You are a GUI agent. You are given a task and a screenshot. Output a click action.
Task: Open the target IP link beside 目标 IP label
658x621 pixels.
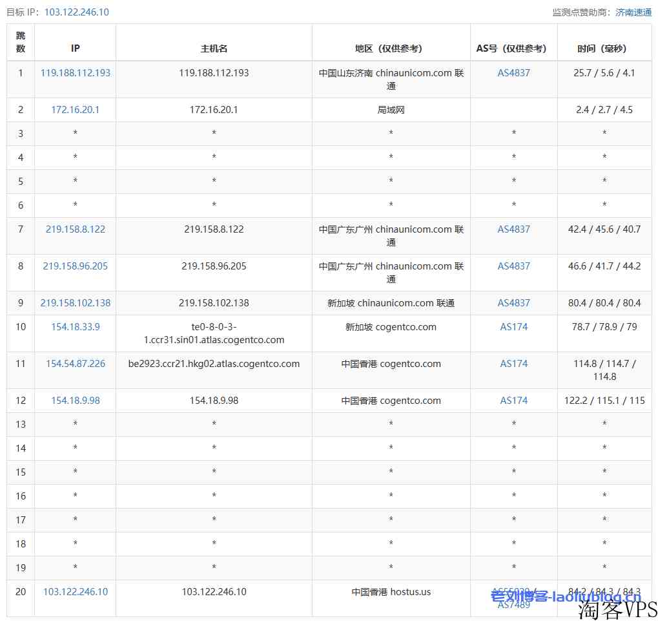pyautogui.click(x=76, y=12)
